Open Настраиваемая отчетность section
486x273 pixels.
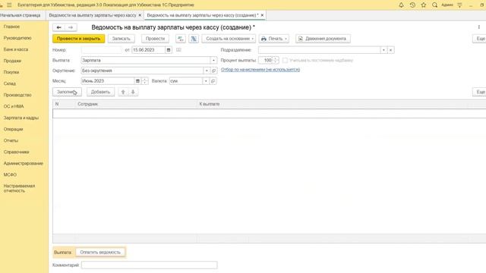click(19, 189)
